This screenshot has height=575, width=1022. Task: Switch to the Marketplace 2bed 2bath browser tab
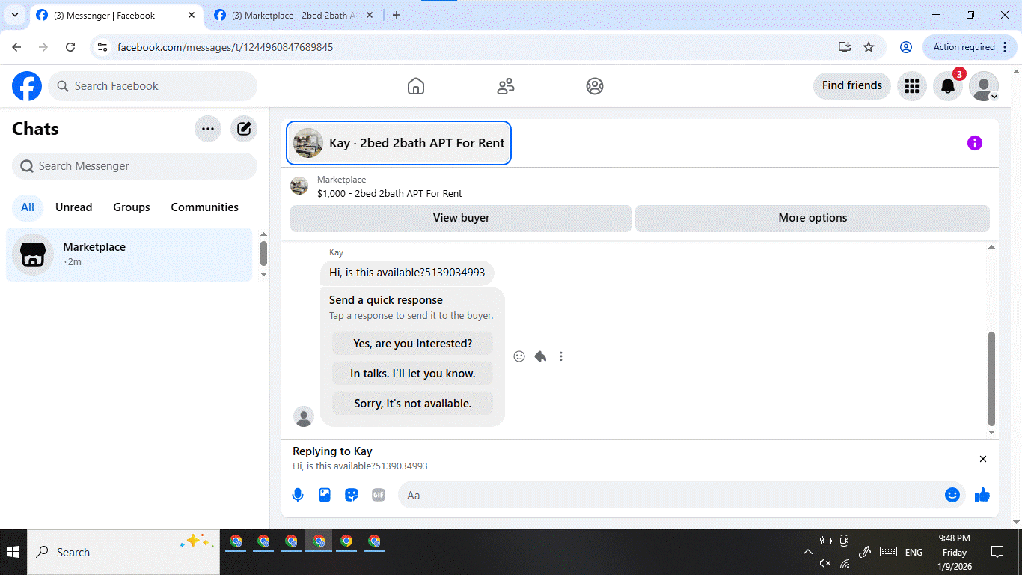(295, 15)
